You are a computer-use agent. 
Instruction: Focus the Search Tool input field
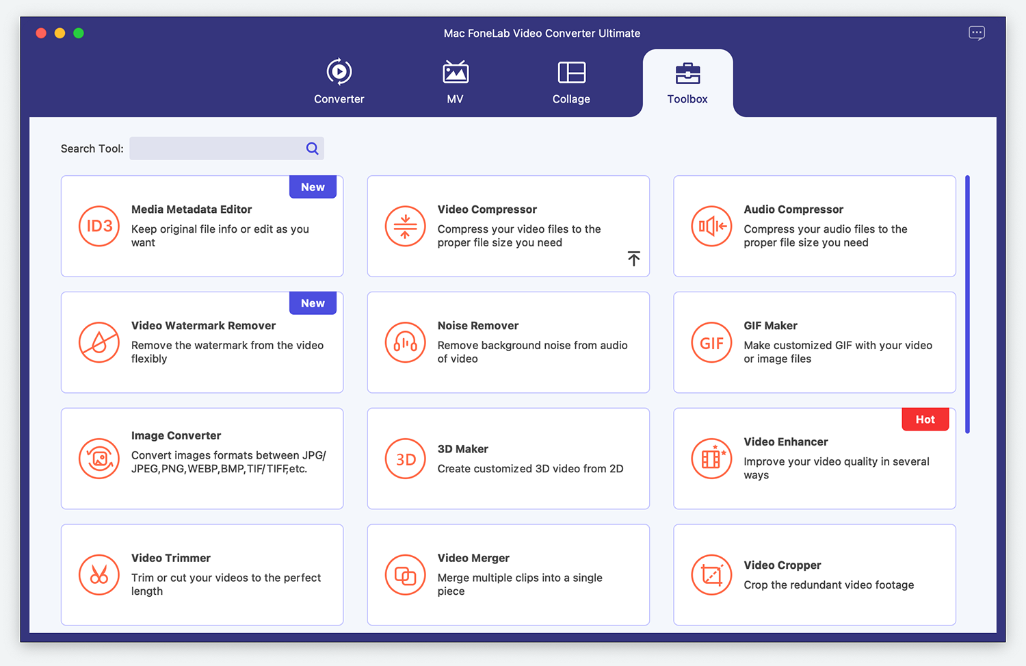216,149
